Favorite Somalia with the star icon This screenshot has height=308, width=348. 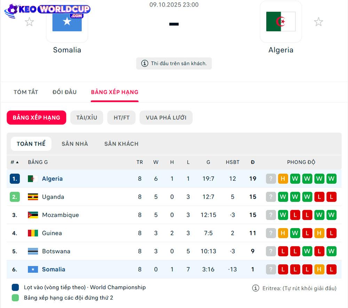(x=30, y=22)
